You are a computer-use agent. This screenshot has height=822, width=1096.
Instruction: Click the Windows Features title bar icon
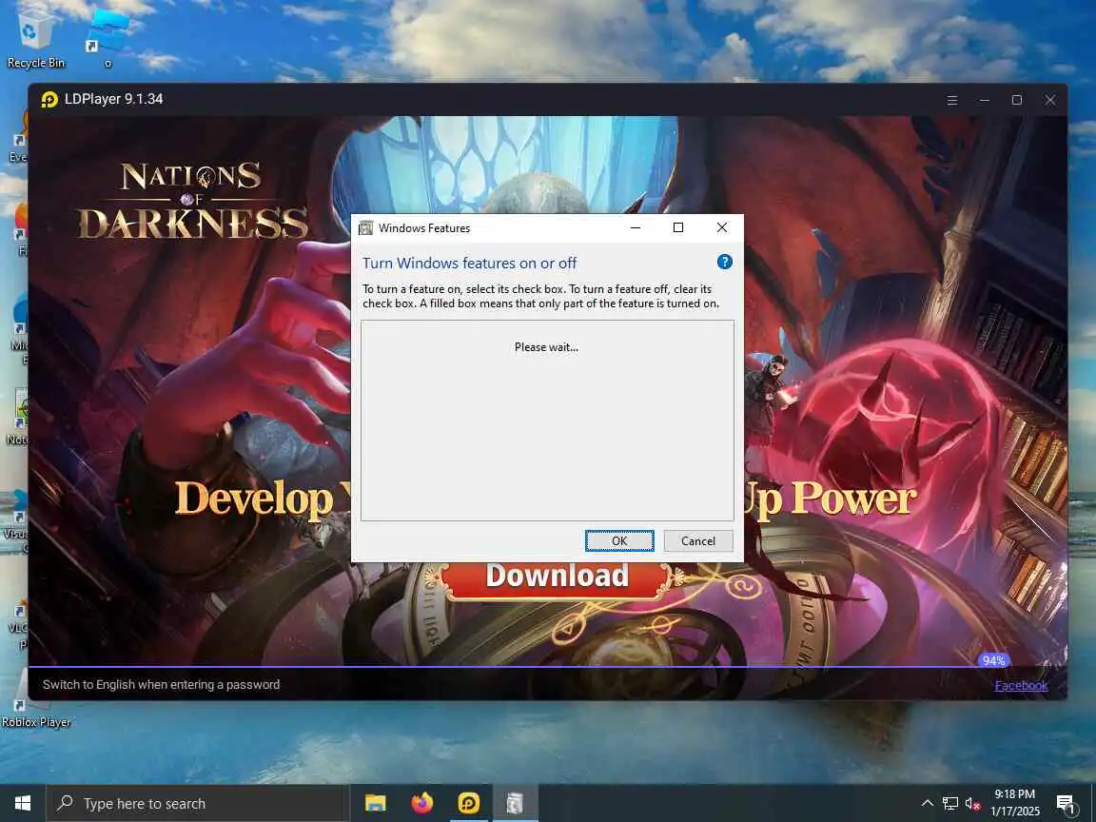click(365, 228)
